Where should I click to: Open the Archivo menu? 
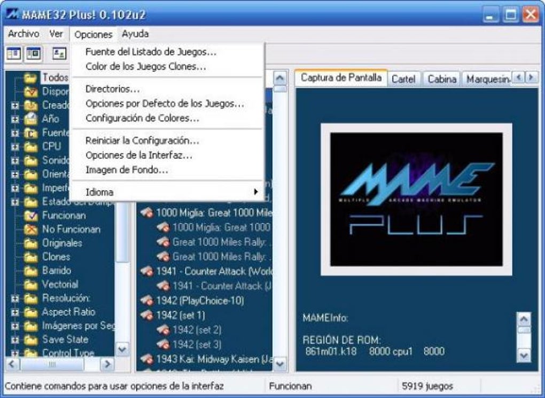click(x=24, y=34)
